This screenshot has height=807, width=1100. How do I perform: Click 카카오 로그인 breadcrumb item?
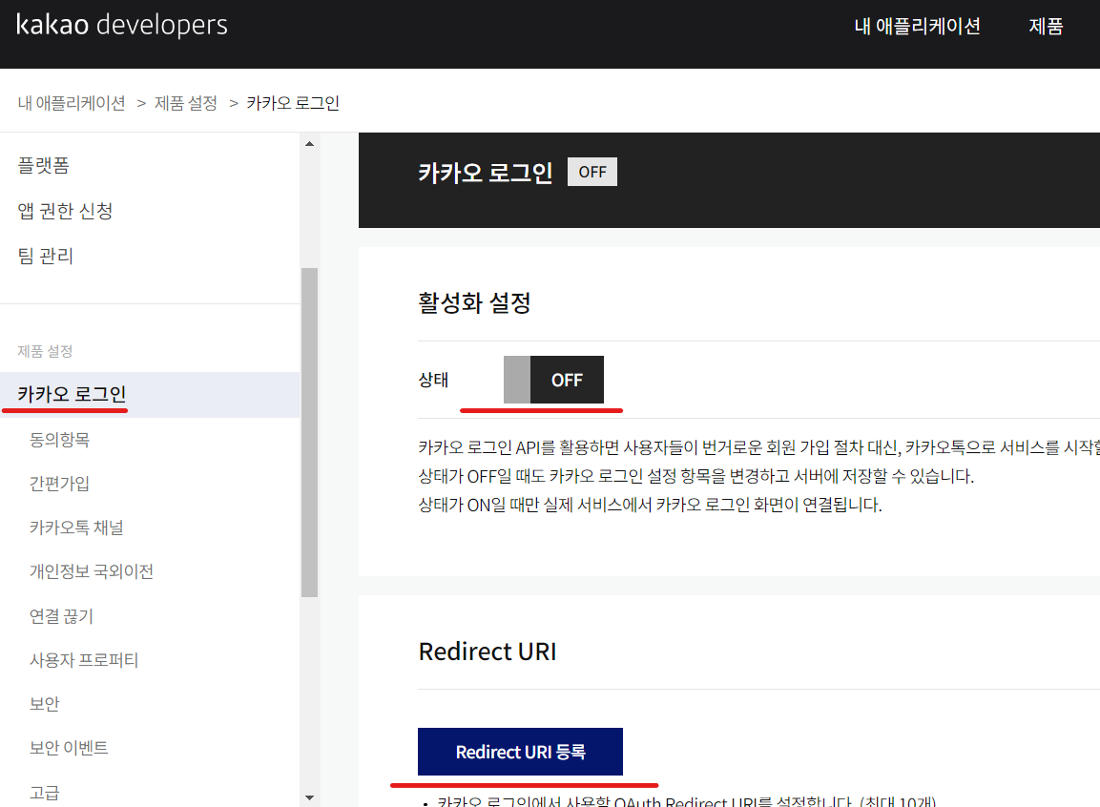point(293,103)
